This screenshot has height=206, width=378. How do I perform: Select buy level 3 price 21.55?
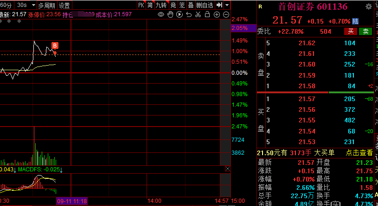pos(307,120)
